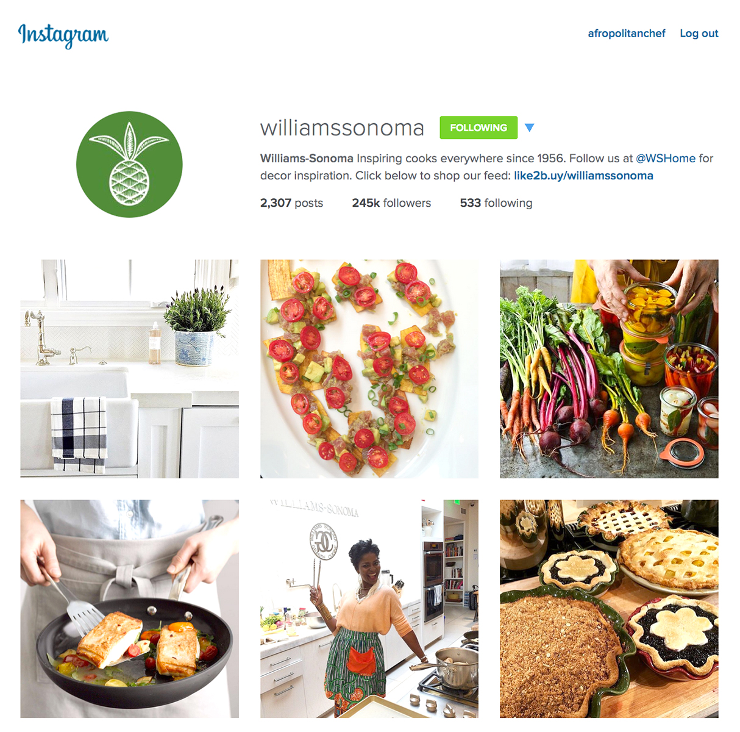Visit like2b.uy/williamssonoma link
Image resolution: width=740 pixels, height=732 pixels.
click(x=583, y=176)
